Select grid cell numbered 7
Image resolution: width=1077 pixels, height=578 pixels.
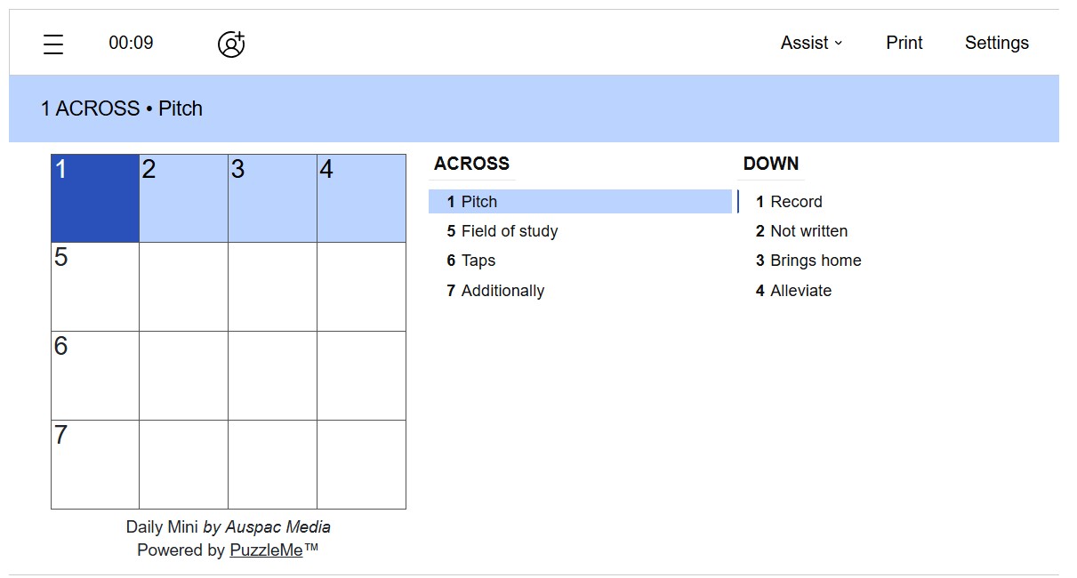coord(95,464)
